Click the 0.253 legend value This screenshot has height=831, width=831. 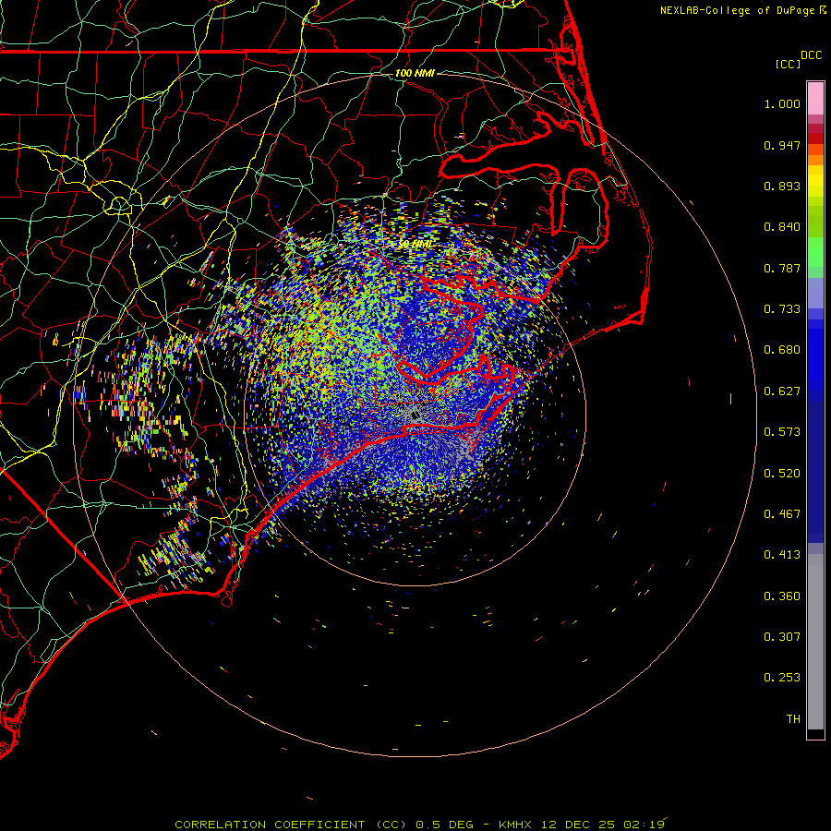click(x=782, y=678)
